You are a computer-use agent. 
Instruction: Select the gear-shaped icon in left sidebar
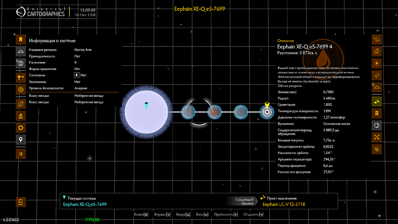pos(21,127)
